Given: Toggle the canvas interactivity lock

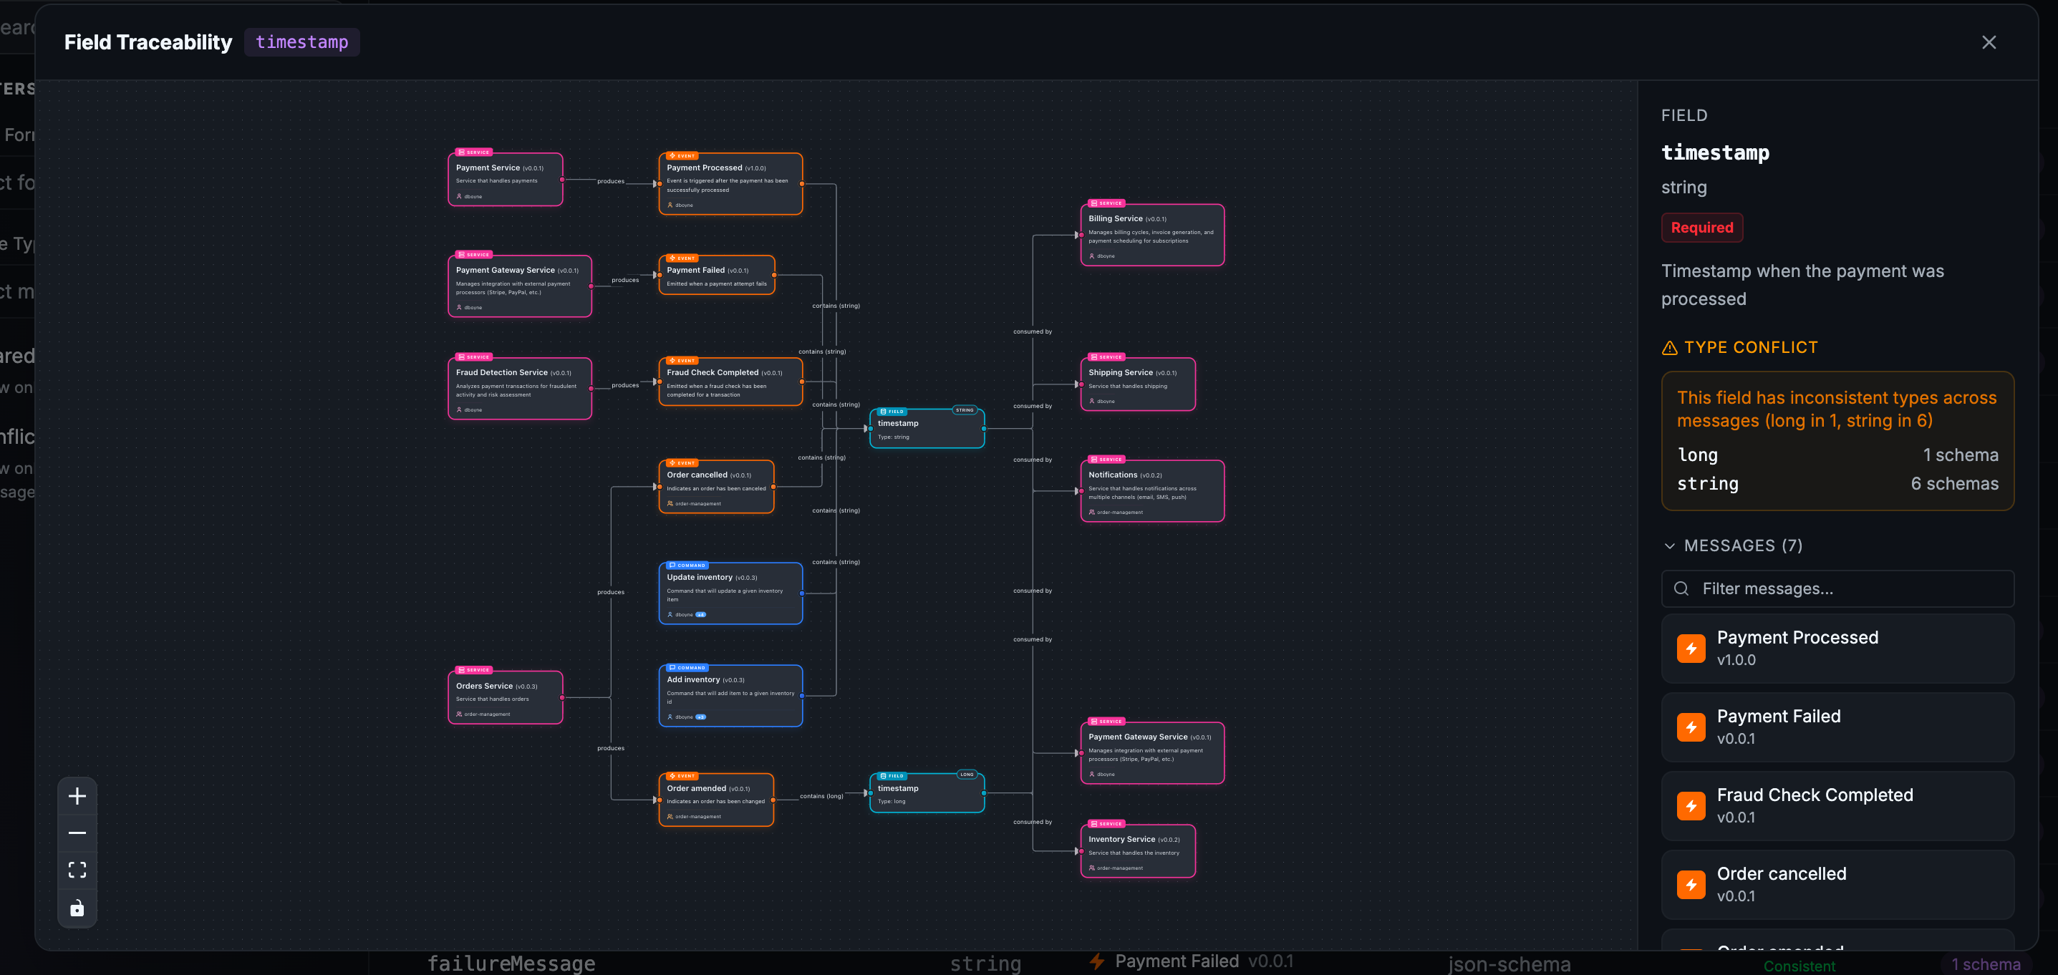Looking at the screenshot, I should (x=77, y=908).
